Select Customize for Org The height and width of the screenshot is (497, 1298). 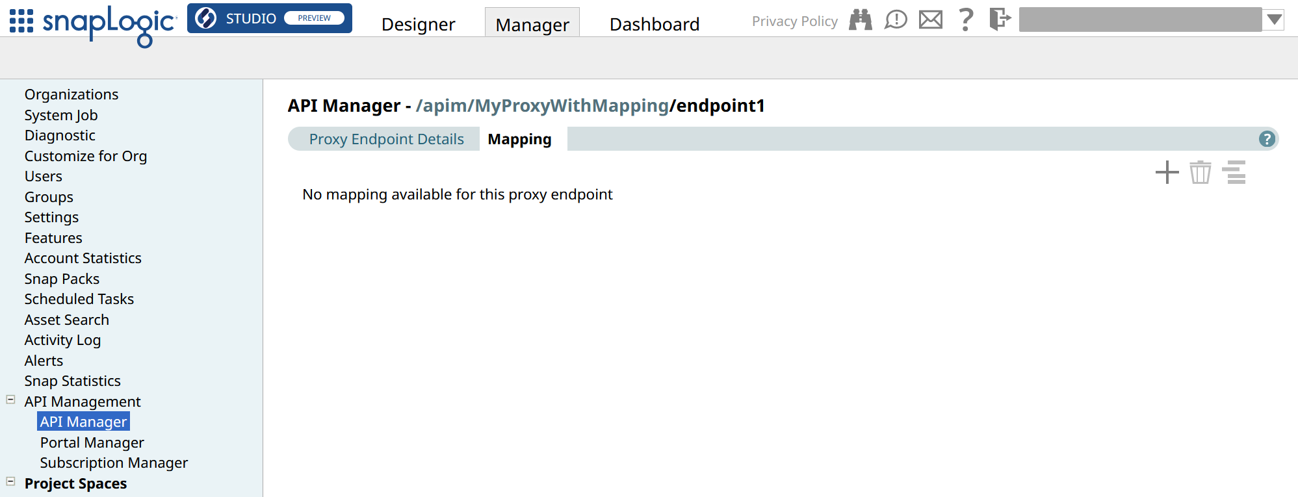(x=86, y=156)
